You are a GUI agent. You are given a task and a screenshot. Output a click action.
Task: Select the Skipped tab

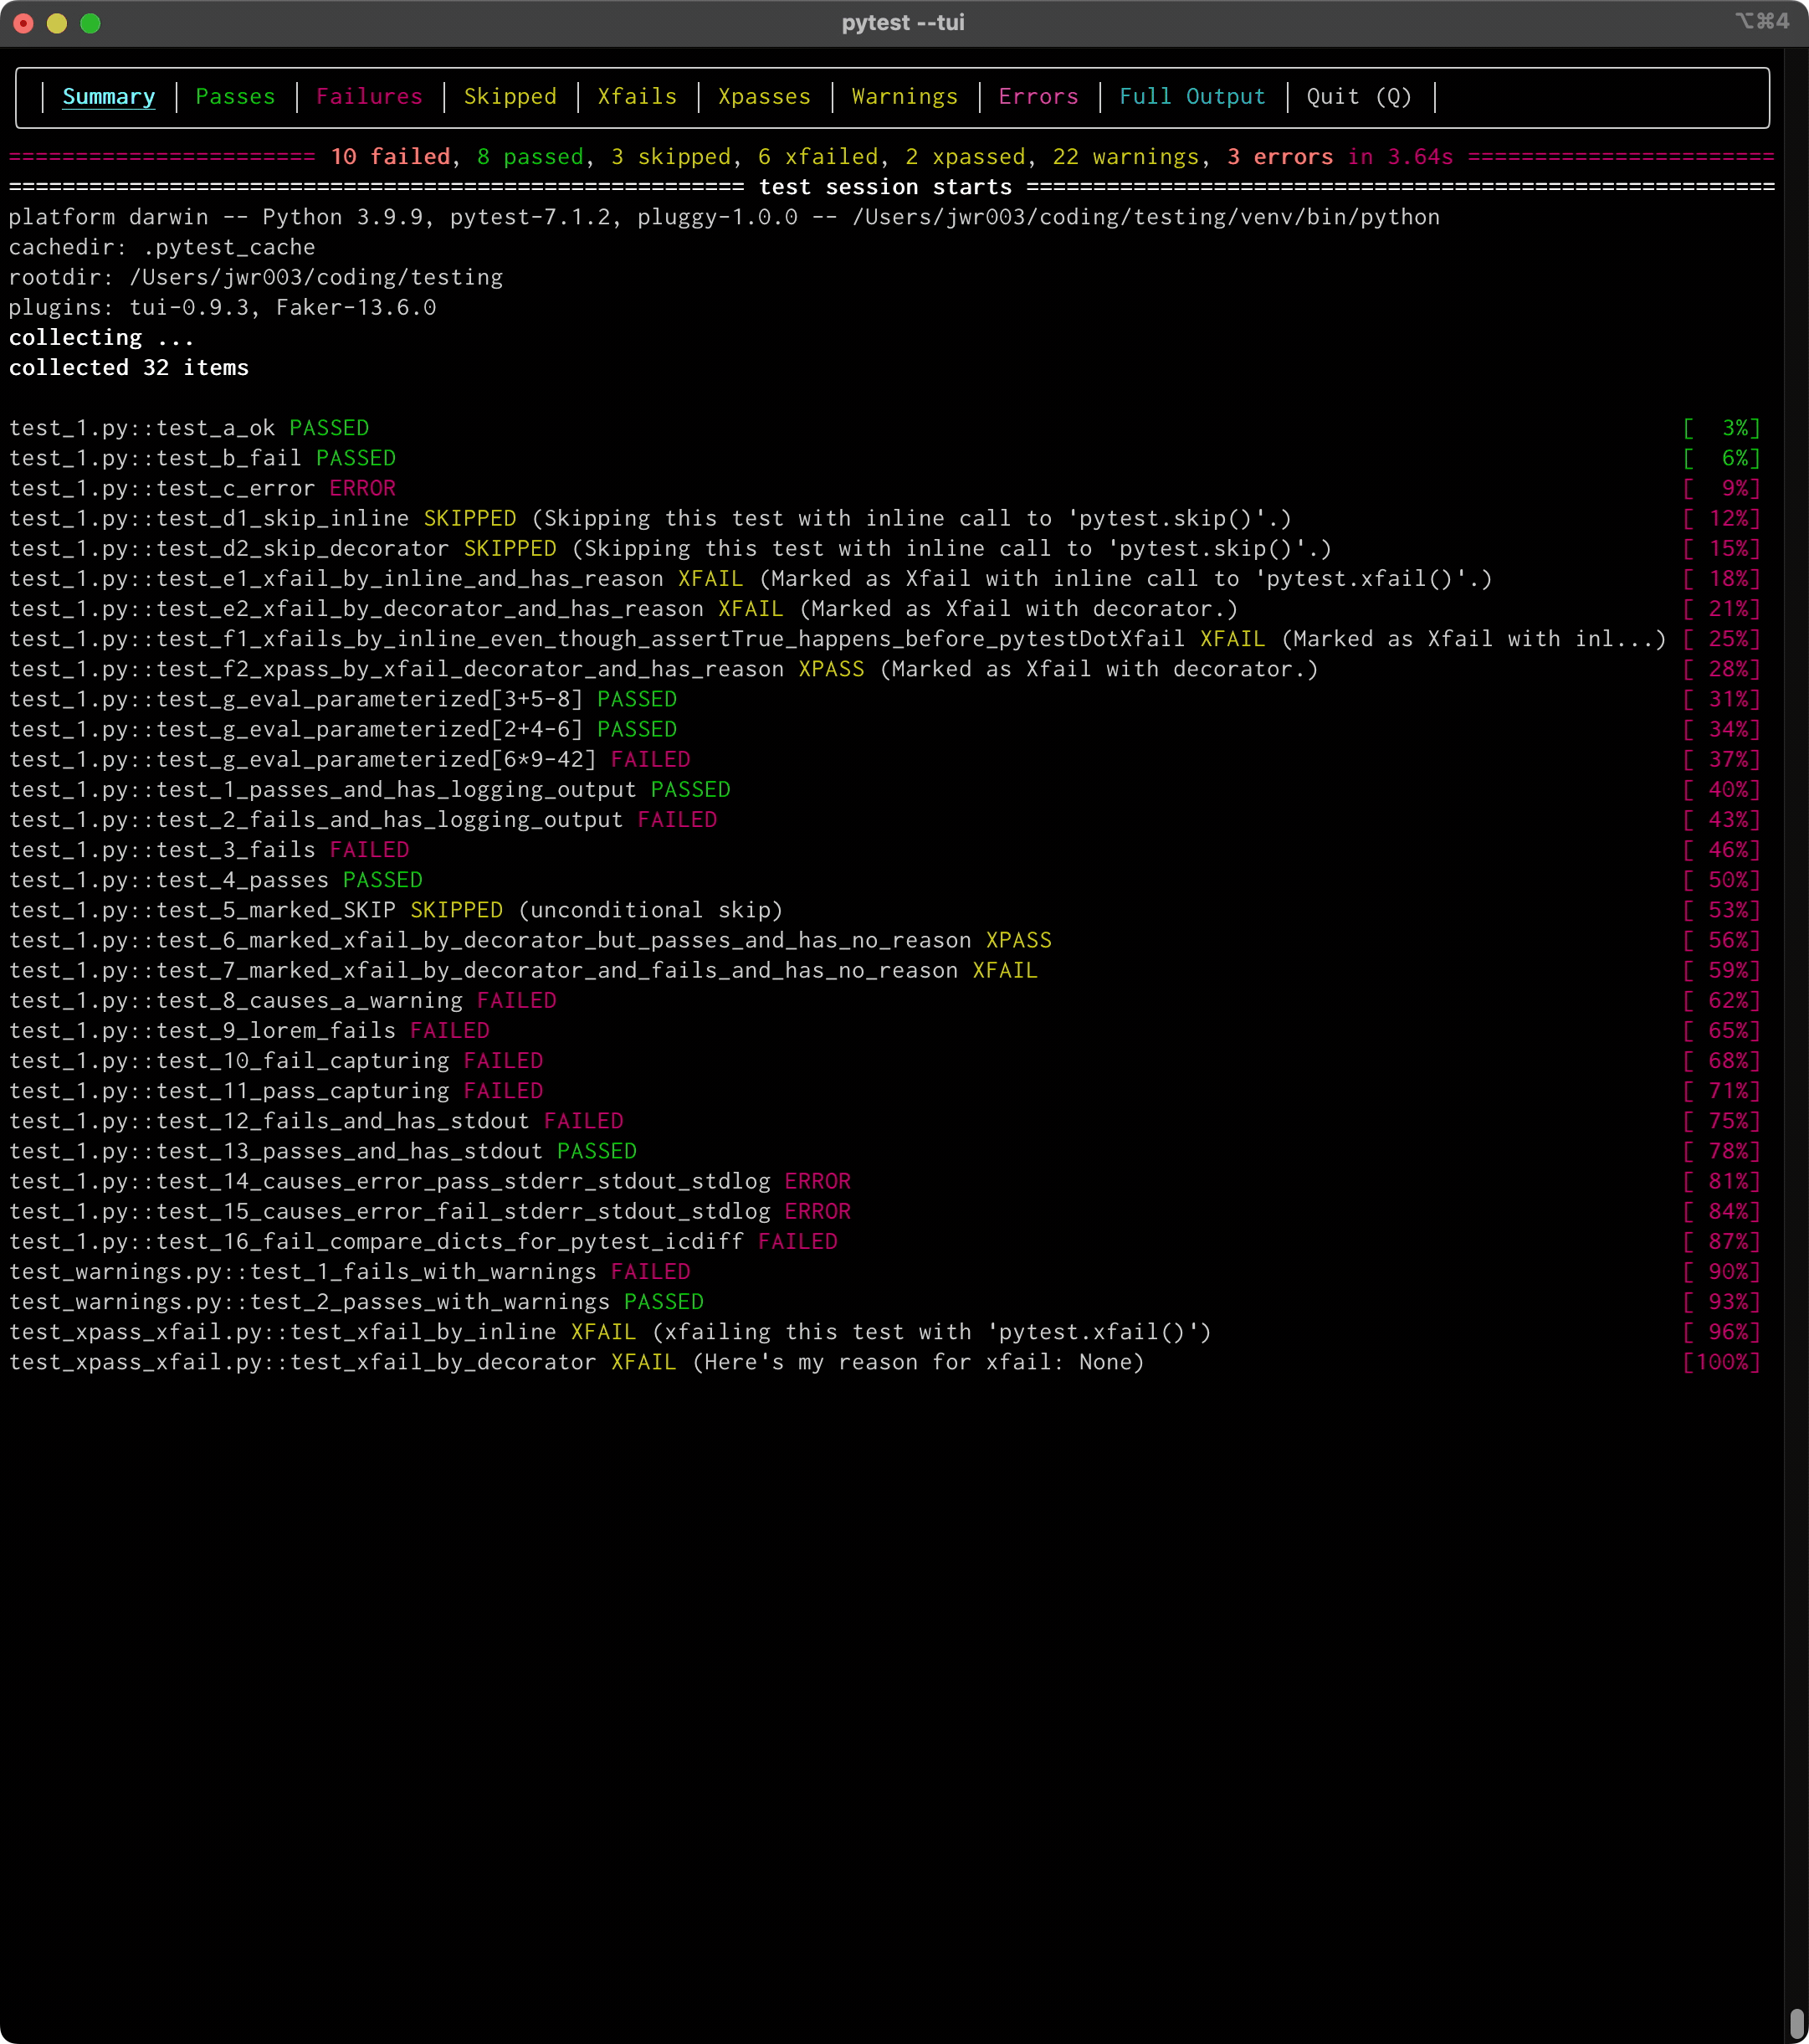coord(510,97)
